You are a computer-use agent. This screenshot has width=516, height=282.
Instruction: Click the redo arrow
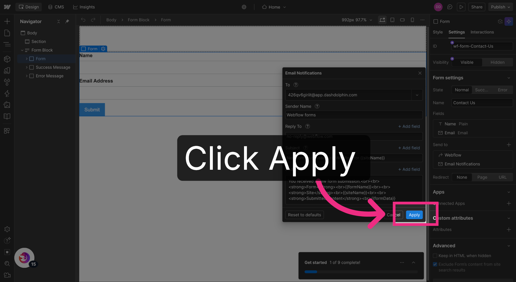(93, 20)
